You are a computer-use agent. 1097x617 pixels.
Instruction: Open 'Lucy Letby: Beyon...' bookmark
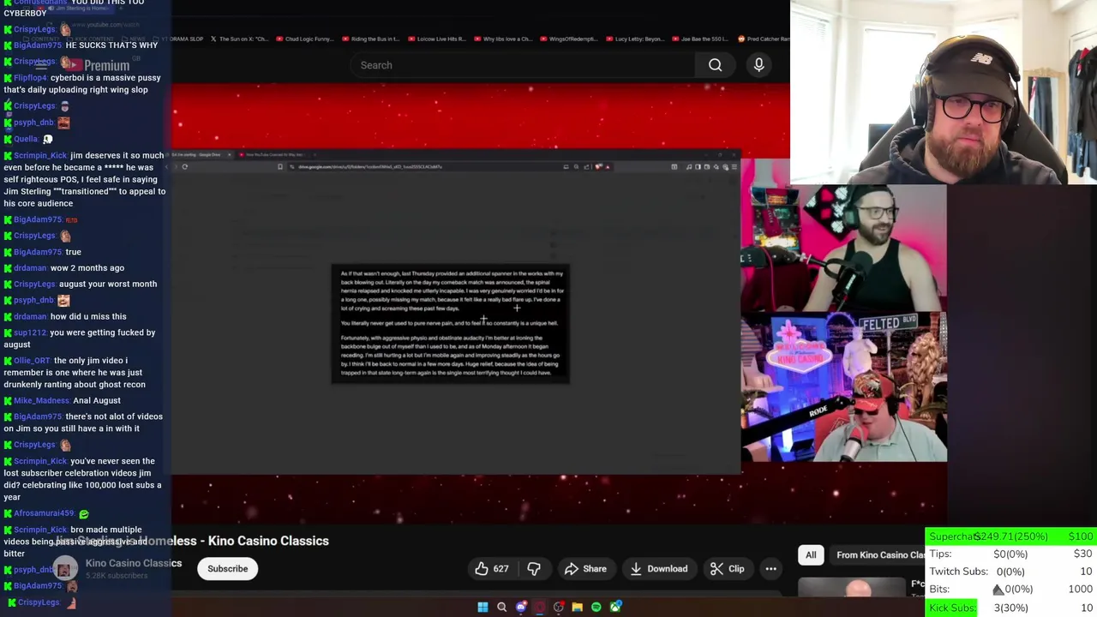point(634,39)
